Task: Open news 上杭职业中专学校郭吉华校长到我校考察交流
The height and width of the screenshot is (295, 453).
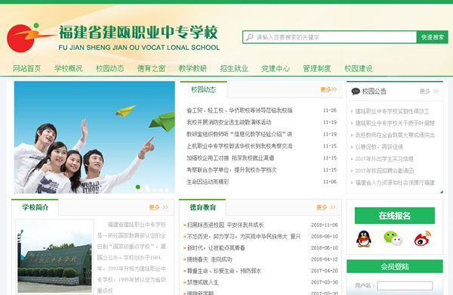Action: coord(239,146)
